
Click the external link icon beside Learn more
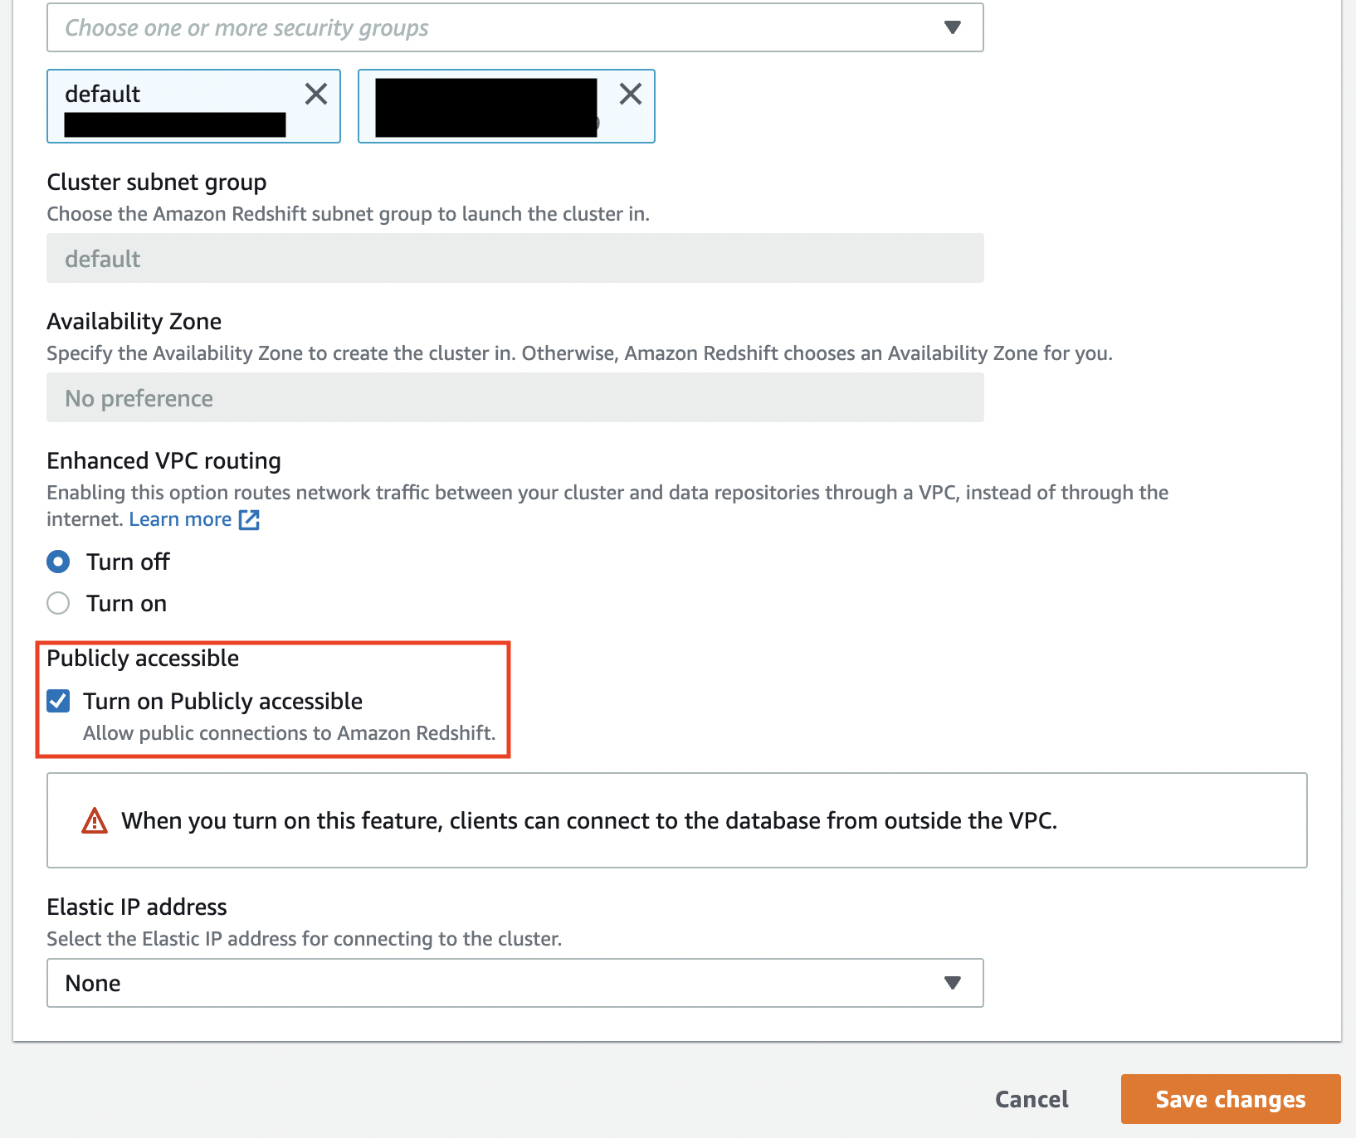(249, 519)
